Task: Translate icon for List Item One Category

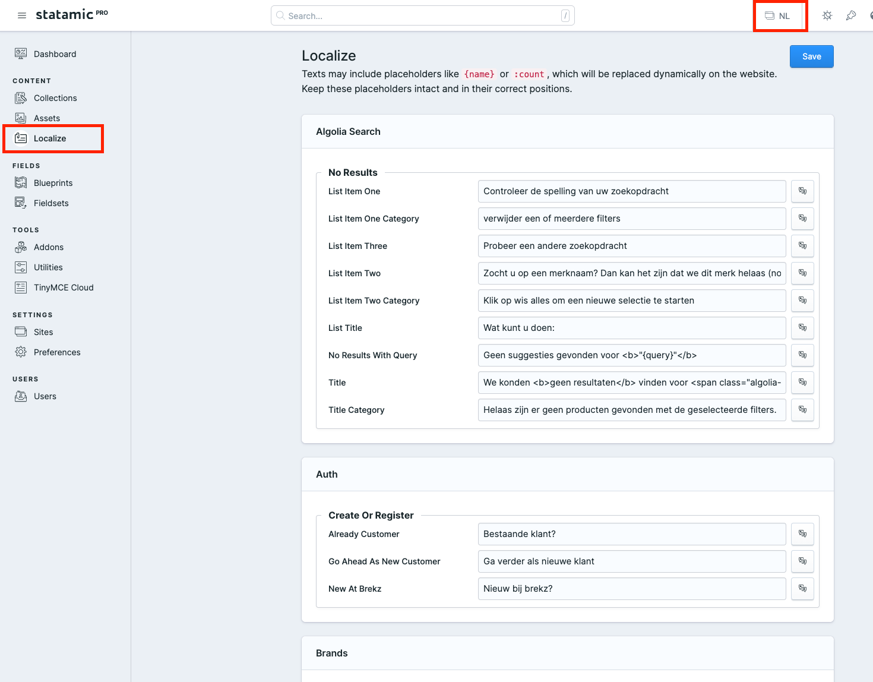Action: click(x=802, y=219)
